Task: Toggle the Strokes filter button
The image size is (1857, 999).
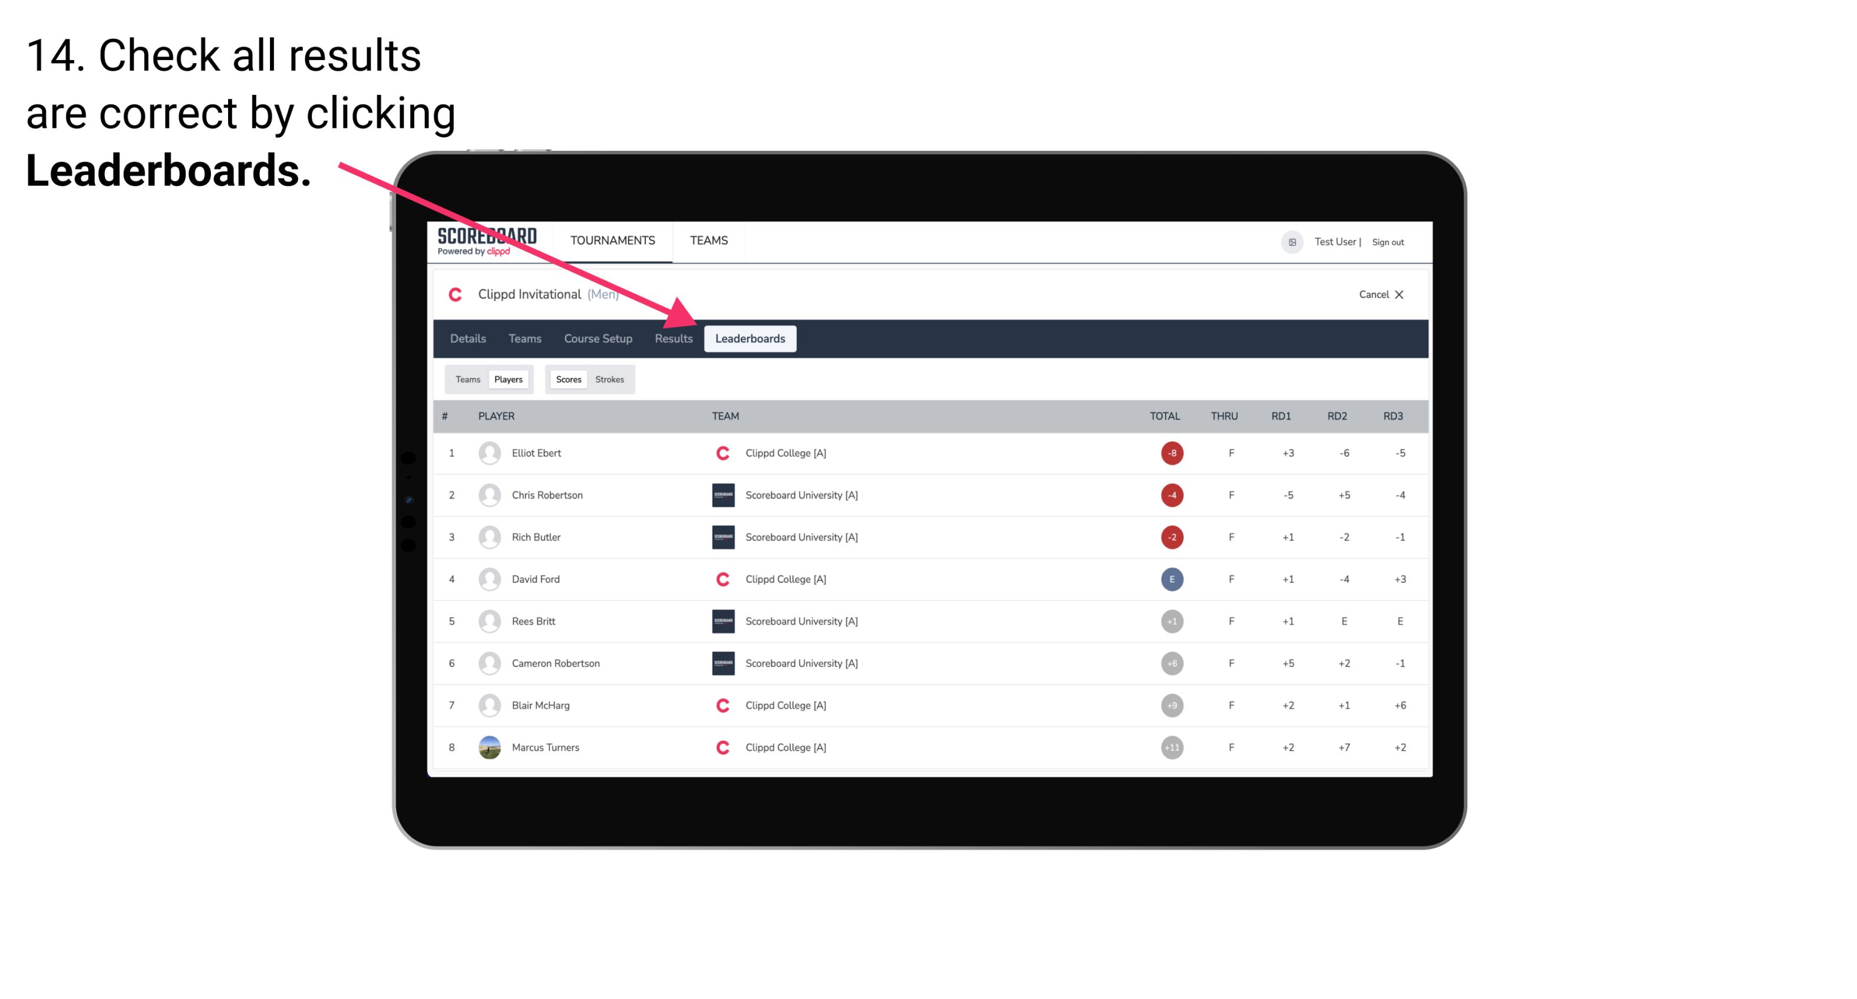Action: coord(611,379)
